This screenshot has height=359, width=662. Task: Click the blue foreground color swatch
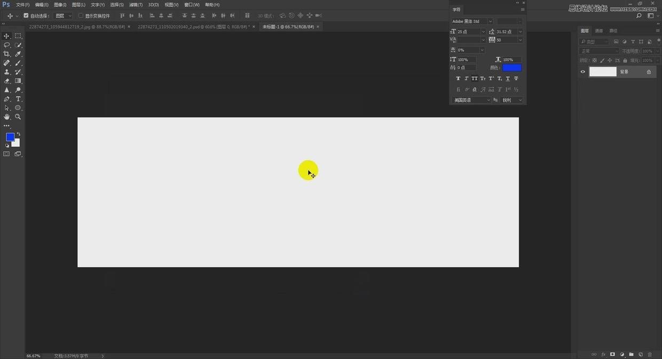10,137
